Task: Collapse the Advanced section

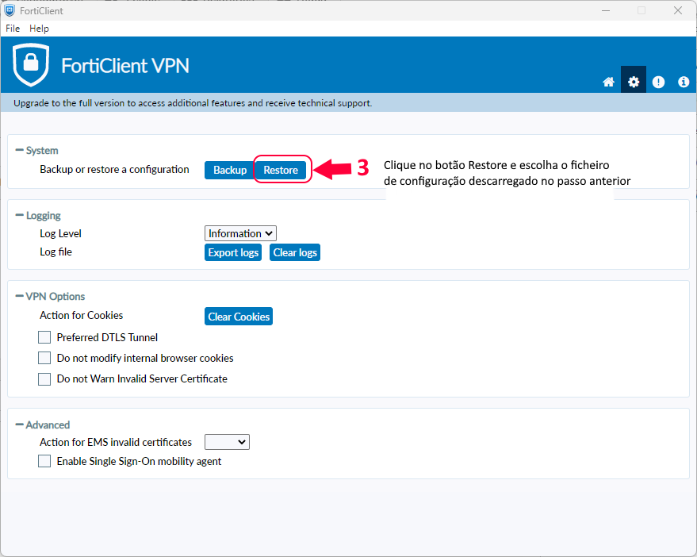Action: pos(20,424)
